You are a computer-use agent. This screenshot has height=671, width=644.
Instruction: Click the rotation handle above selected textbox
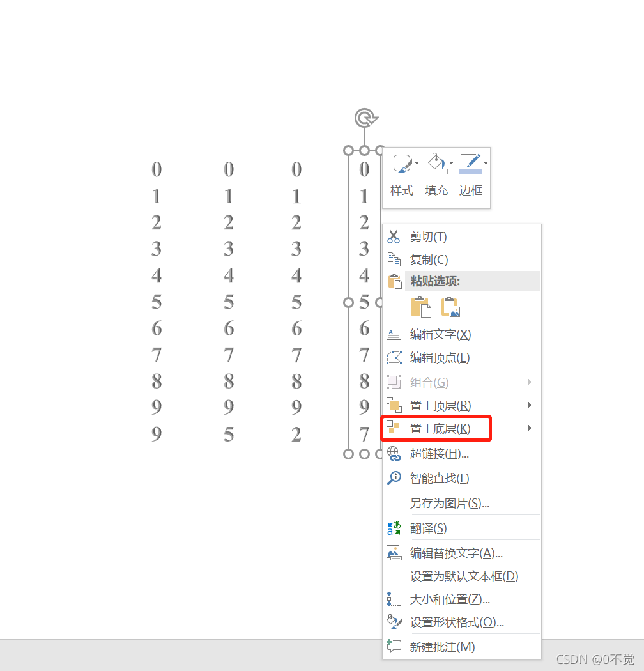click(366, 118)
